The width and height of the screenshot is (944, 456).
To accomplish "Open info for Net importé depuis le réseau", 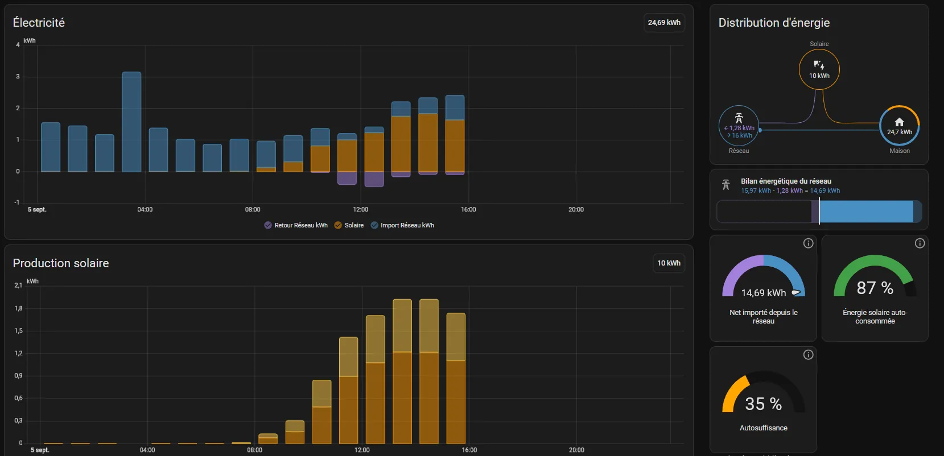I will (x=808, y=243).
